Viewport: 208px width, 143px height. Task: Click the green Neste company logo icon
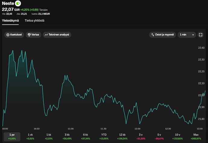pyautogui.click(x=18, y=3)
